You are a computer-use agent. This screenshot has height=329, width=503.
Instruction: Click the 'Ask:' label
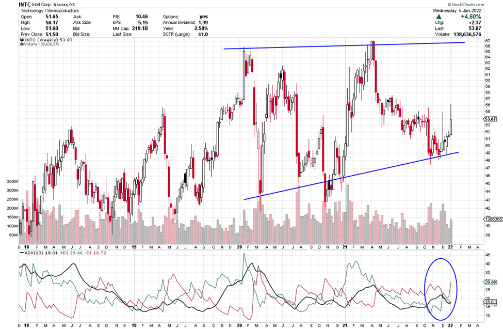(x=77, y=17)
